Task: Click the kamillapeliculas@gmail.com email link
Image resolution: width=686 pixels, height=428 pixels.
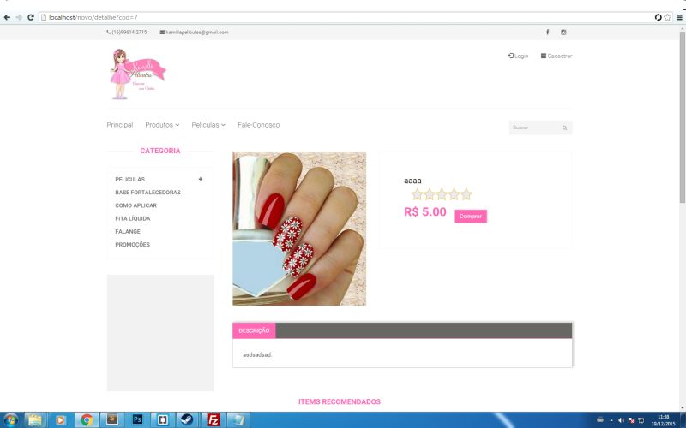Action: (195, 33)
